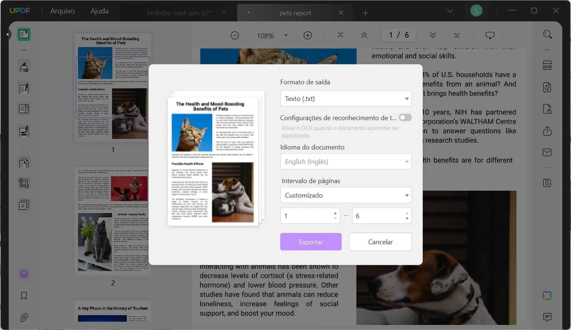
Task: Open the Reader mode icon in left sidebar
Action: [24, 34]
